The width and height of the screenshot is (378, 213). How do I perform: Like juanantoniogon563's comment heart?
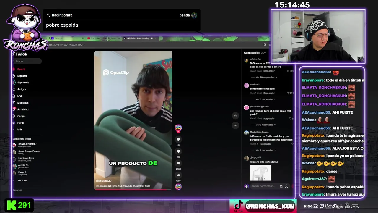pos(290,118)
